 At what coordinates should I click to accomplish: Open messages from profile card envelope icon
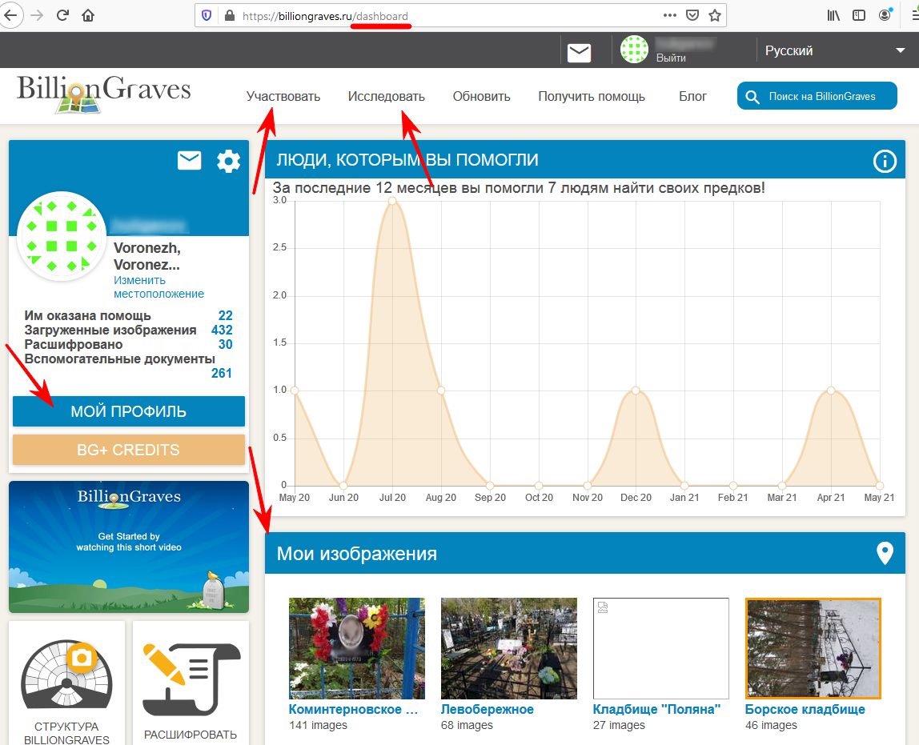189,161
